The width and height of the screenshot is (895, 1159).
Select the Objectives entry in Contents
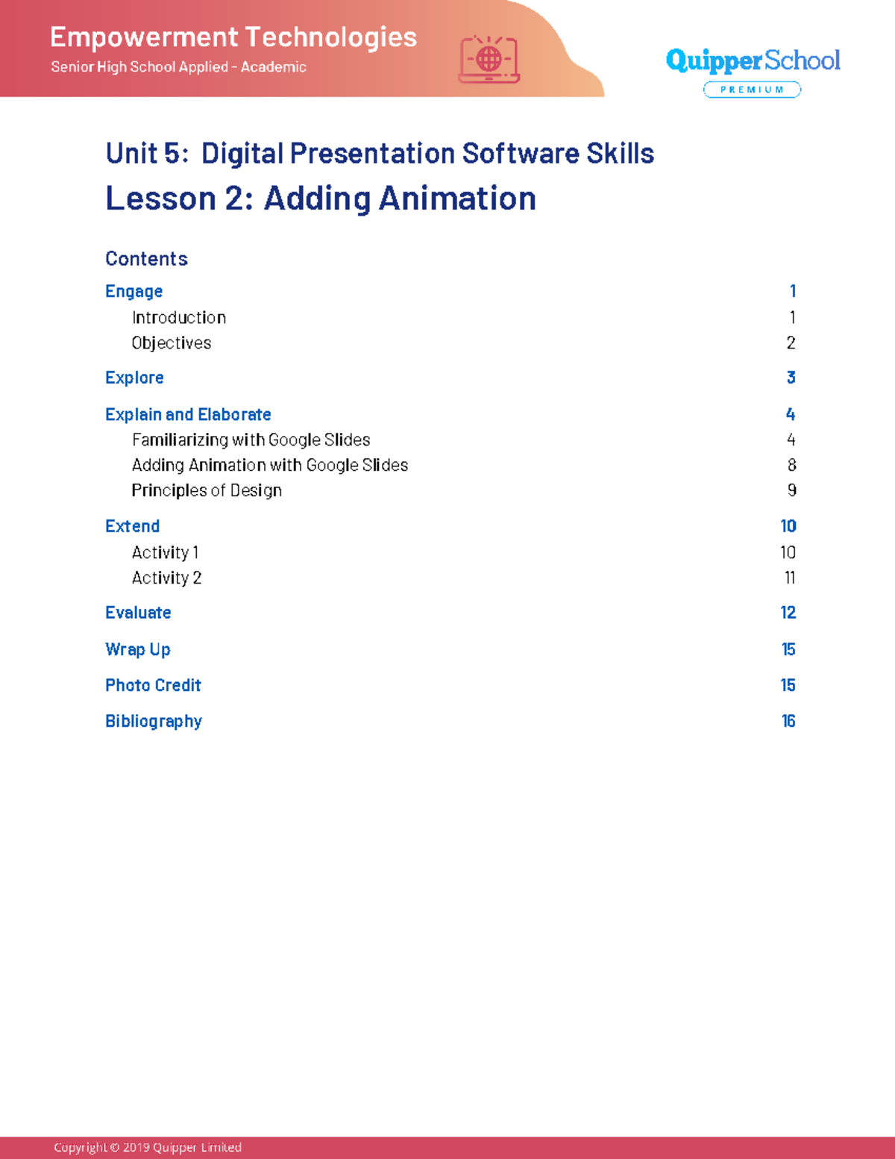point(172,343)
